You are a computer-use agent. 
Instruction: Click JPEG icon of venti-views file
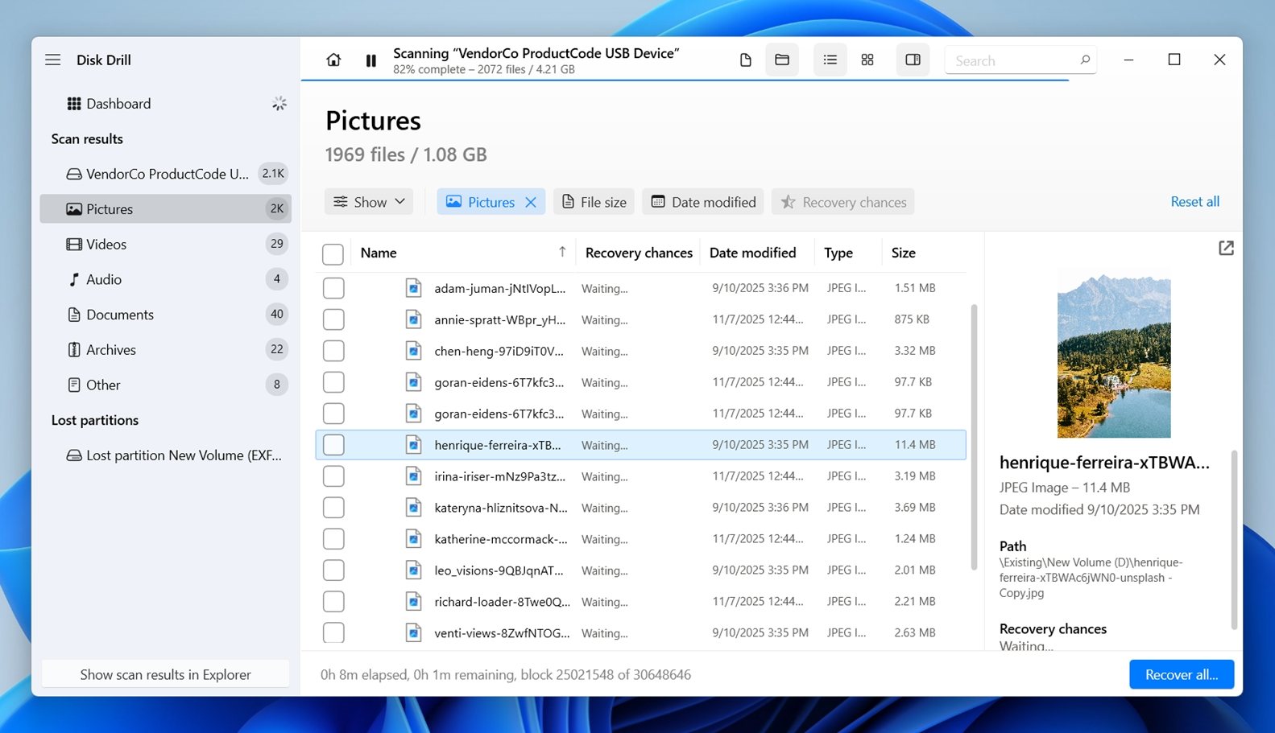click(413, 633)
